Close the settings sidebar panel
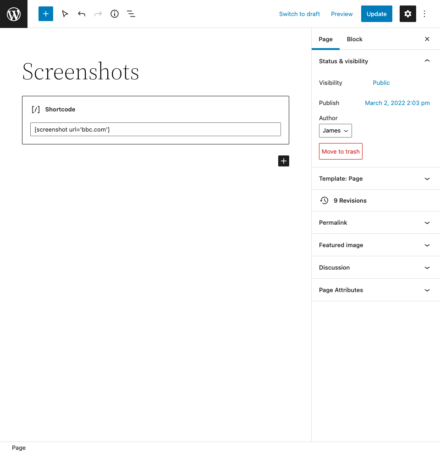 coord(427,39)
